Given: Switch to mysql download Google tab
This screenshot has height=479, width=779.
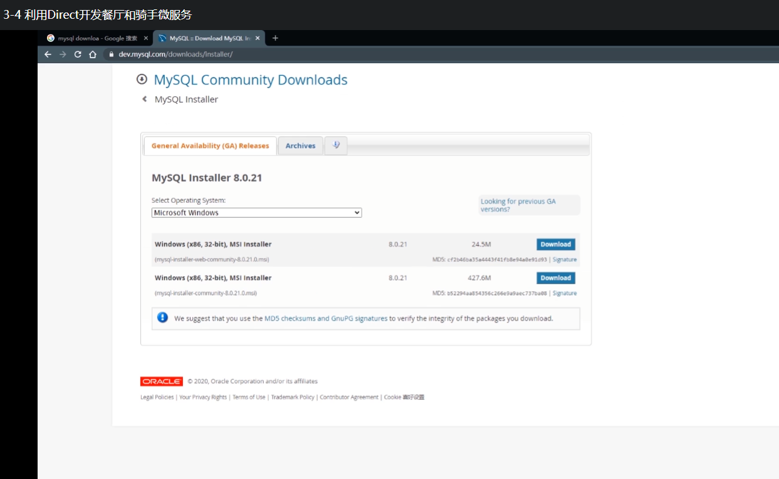Looking at the screenshot, I should (97, 38).
